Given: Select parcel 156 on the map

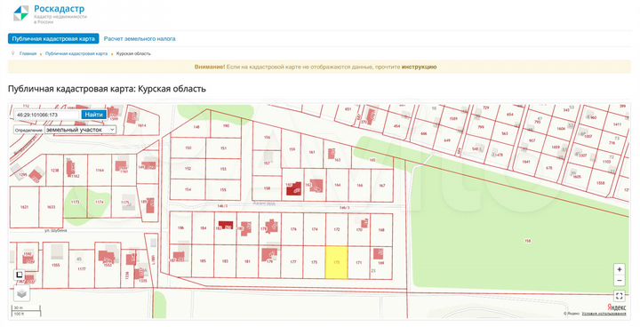Looking at the screenshot, I should (x=267, y=137).
